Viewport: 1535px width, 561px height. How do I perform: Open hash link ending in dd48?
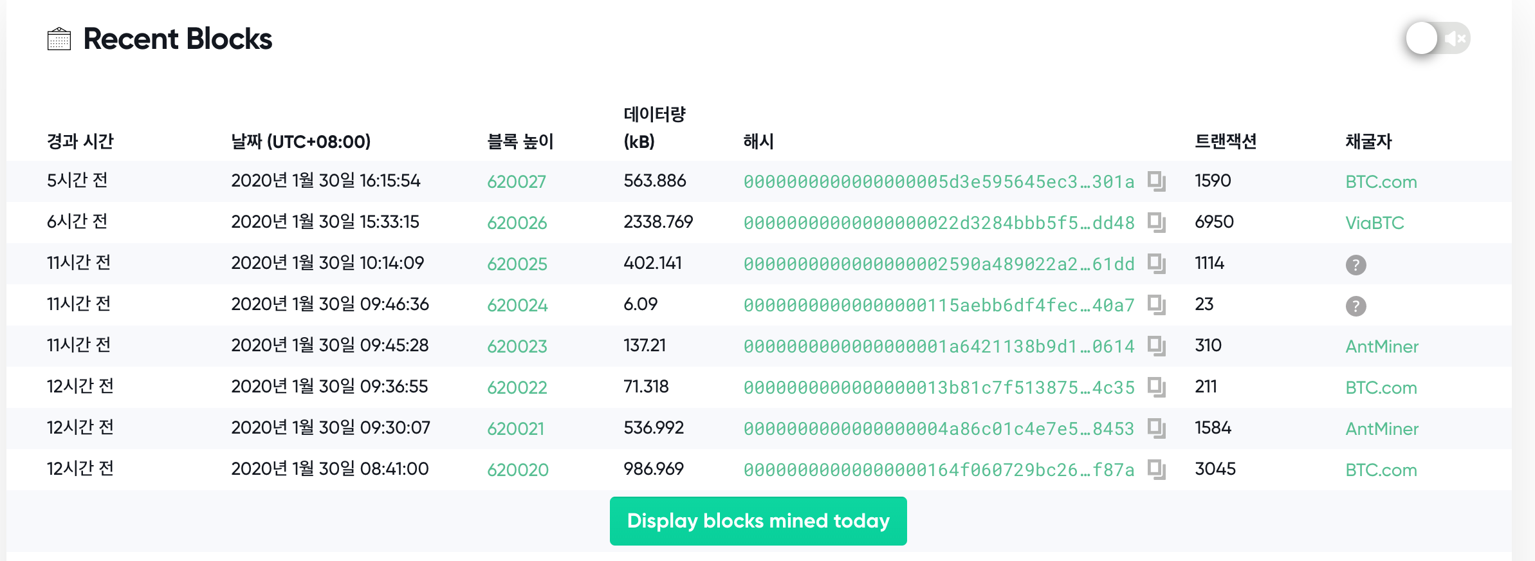tap(938, 223)
